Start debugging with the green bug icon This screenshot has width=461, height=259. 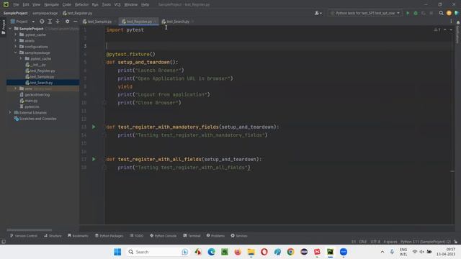pyautogui.click(x=416, y=13)
